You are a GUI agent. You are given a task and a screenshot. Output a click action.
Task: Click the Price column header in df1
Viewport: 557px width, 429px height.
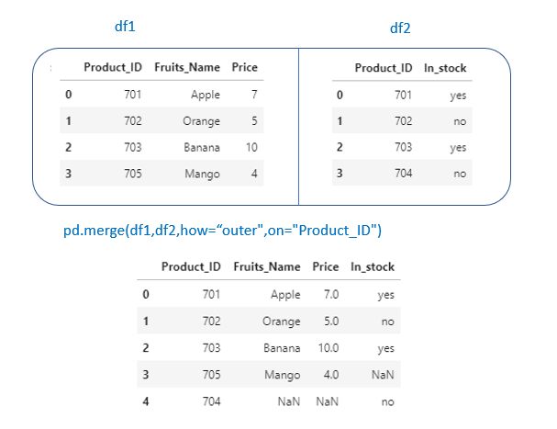pos(245,67)
